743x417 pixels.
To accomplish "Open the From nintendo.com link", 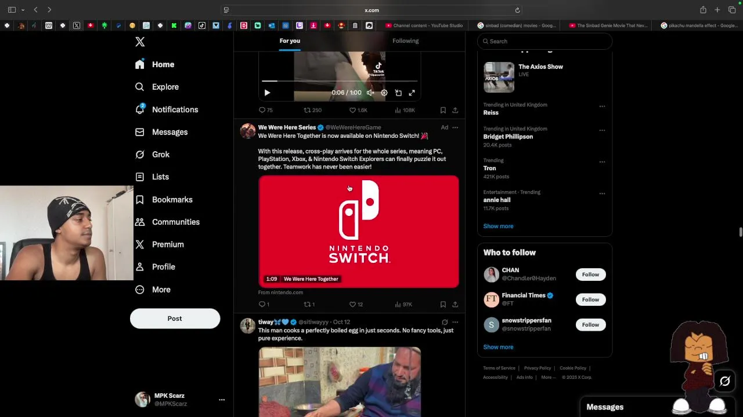I will point(280,292).
